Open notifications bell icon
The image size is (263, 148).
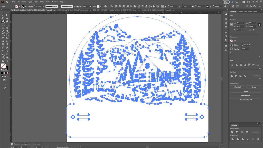(x=232, y=2)
